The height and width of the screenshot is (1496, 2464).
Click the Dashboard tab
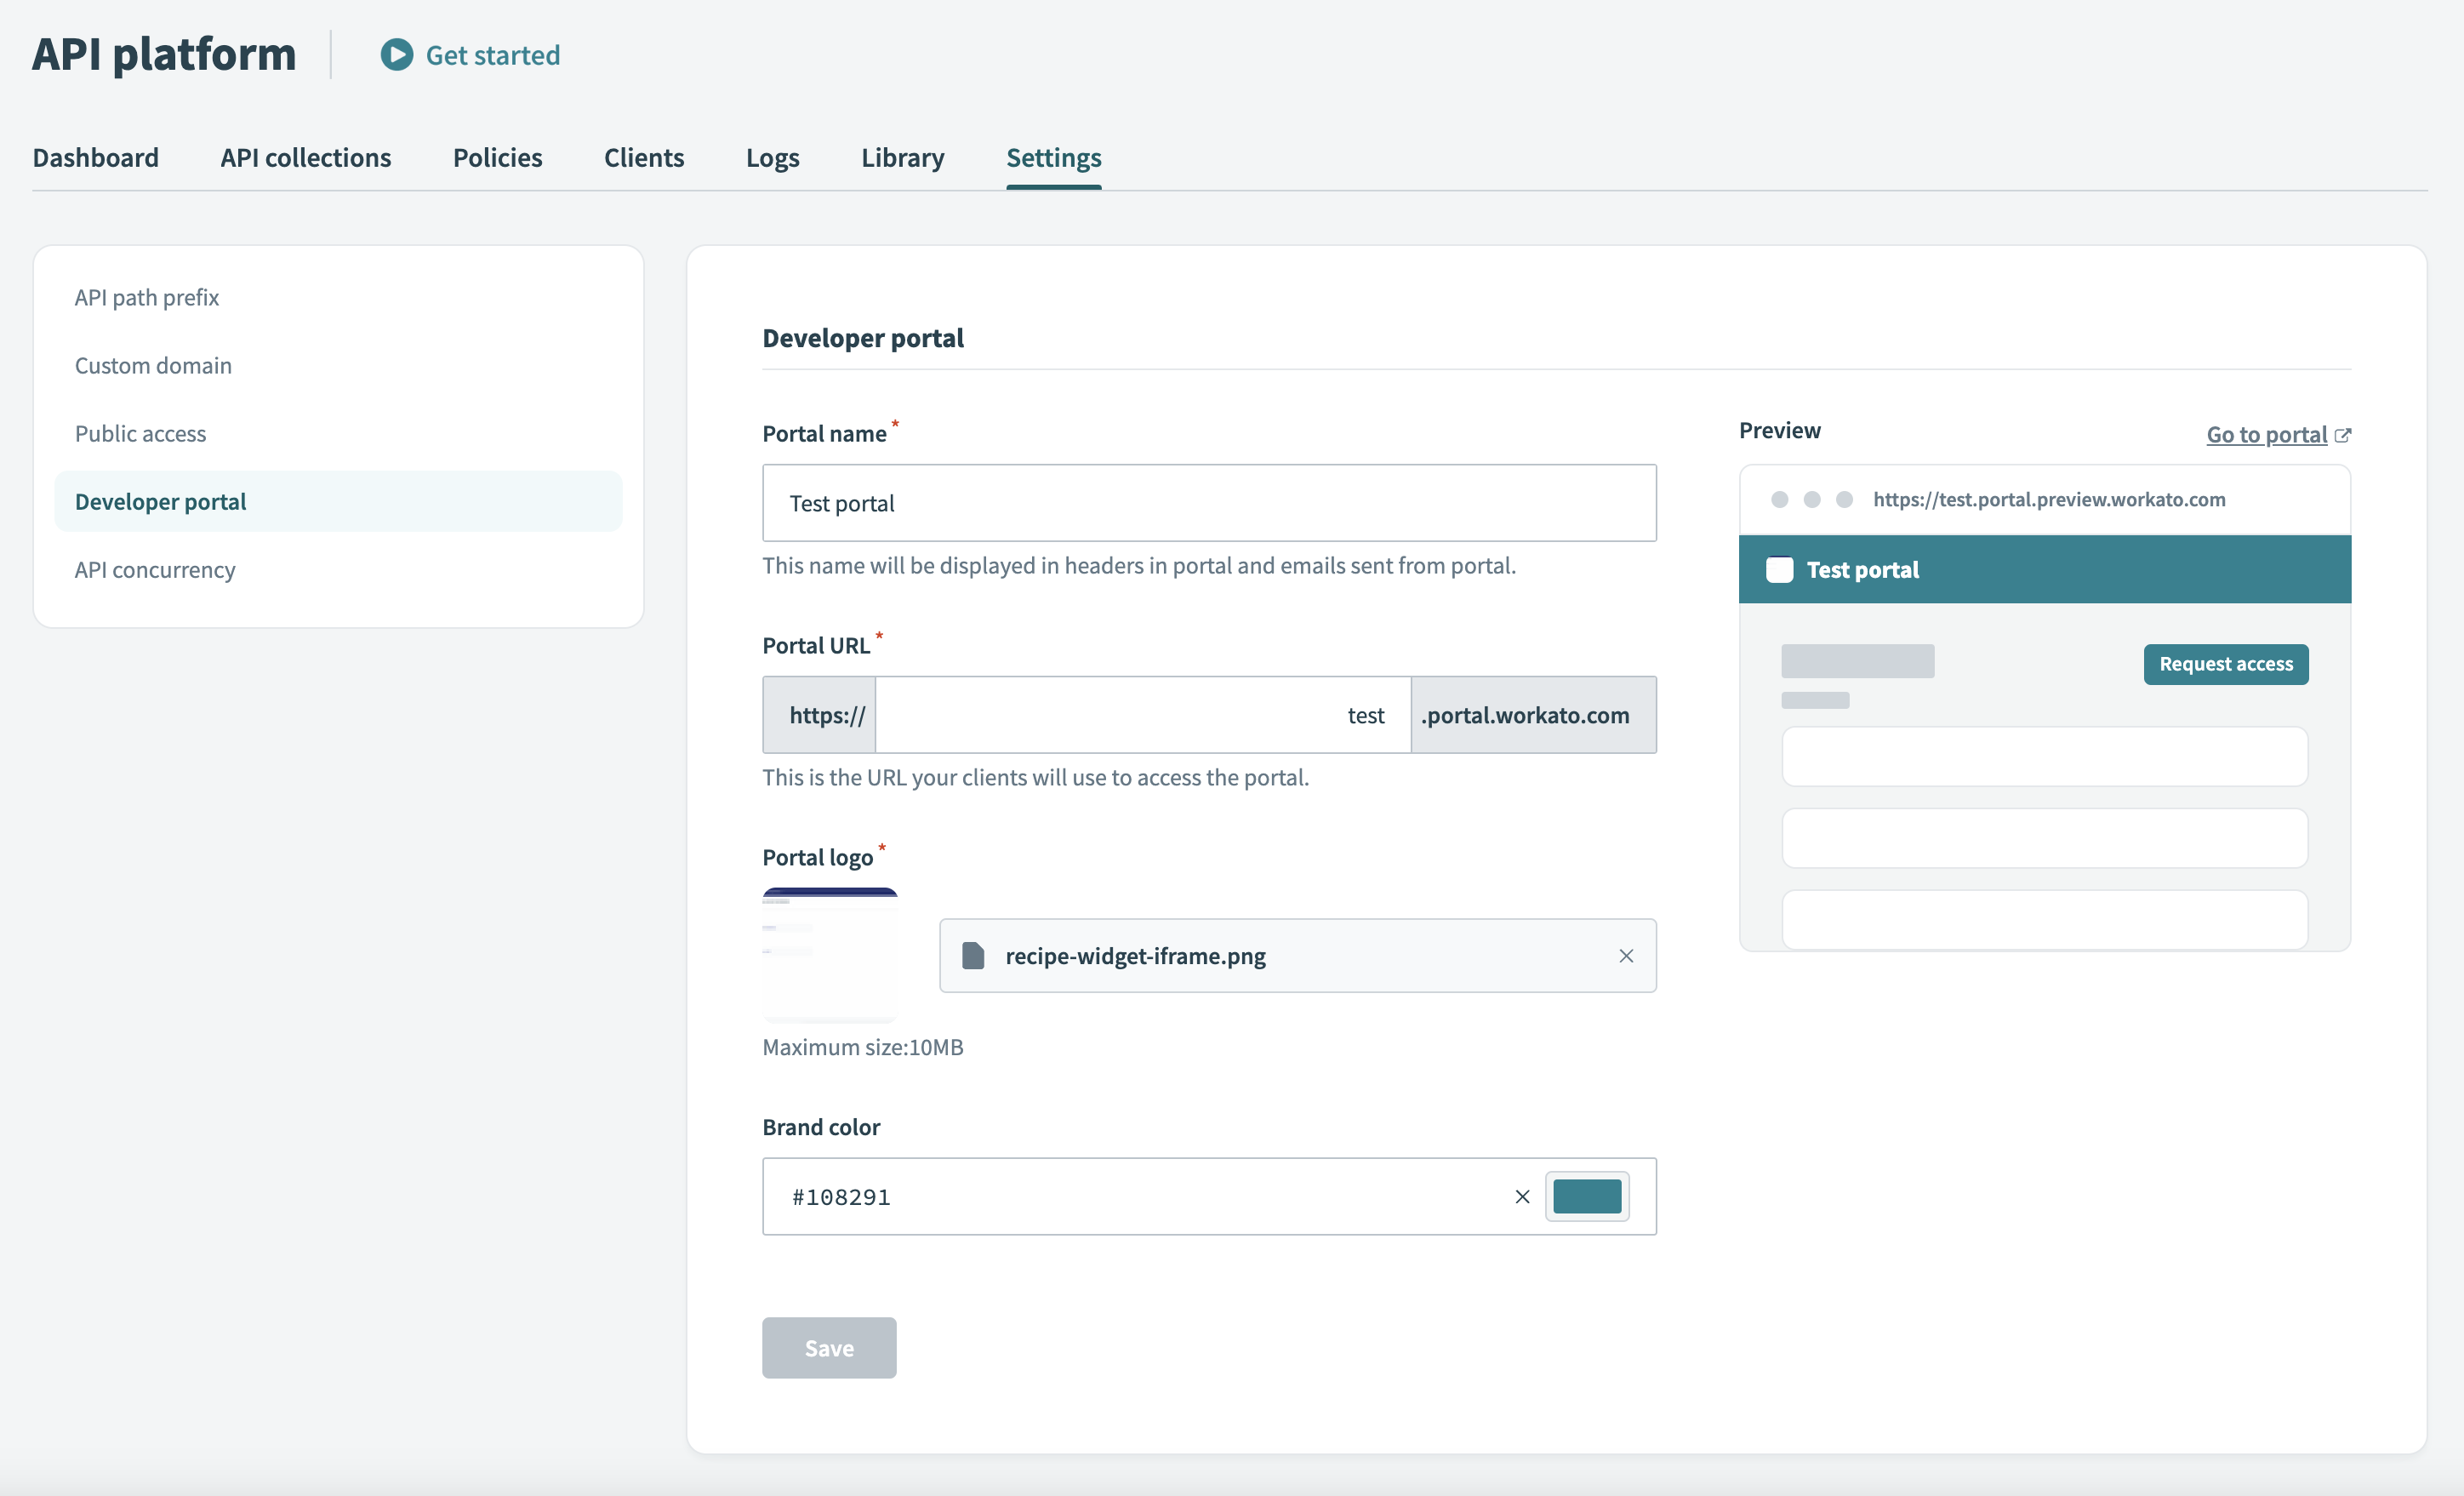tap(97, 157)
